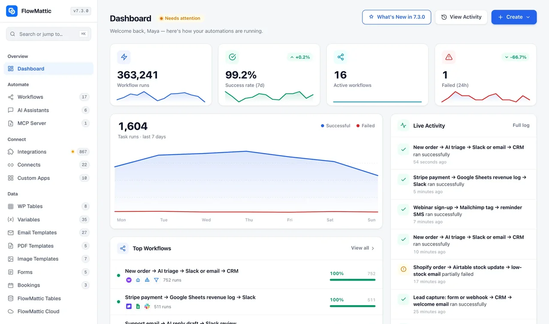Click the red warning Failed card icon
This screenshot has width=549, height=324.
449,57
